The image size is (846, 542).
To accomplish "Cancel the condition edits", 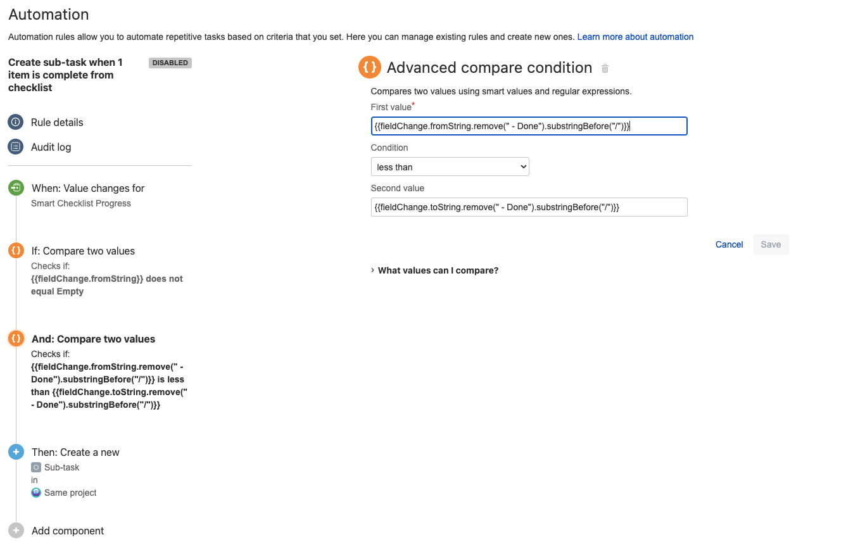I will pyautogui.click(x=729, y=244).
